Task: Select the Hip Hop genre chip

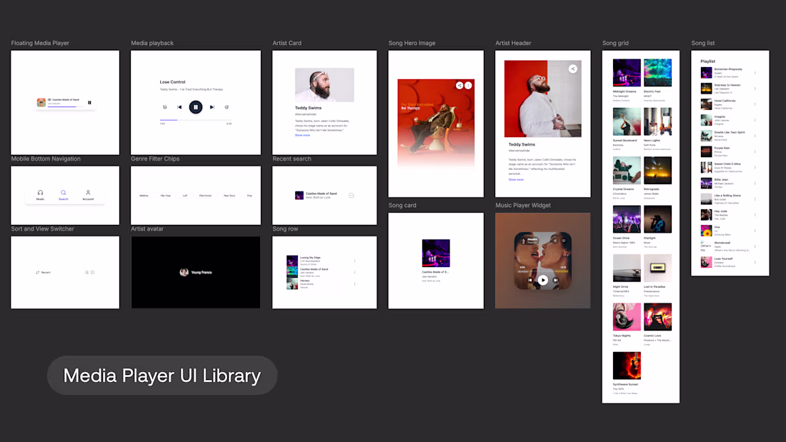Action: 166,196
